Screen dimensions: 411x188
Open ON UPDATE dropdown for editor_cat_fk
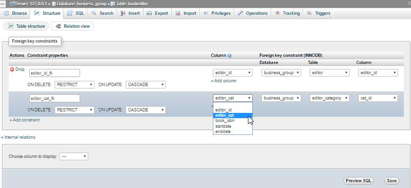click(x=146, y=110)
